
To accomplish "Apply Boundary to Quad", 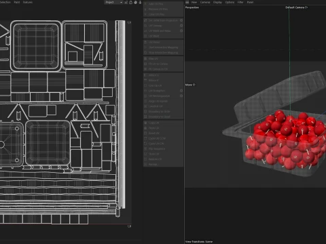I will click(163, 117).
